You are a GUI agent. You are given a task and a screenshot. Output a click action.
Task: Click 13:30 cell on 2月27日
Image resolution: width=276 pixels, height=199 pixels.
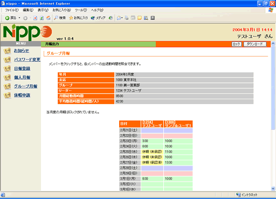[178, 162]
